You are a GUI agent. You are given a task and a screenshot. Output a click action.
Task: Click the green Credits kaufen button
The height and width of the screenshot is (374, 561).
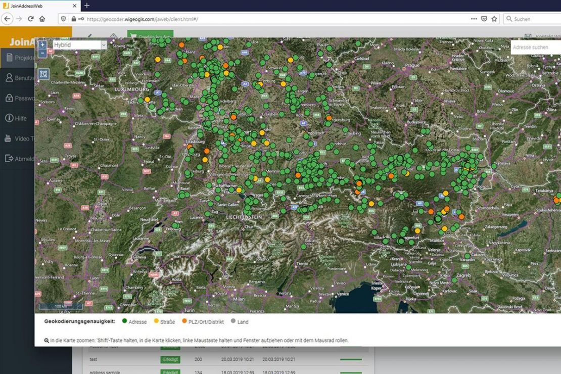pos(150,34)
